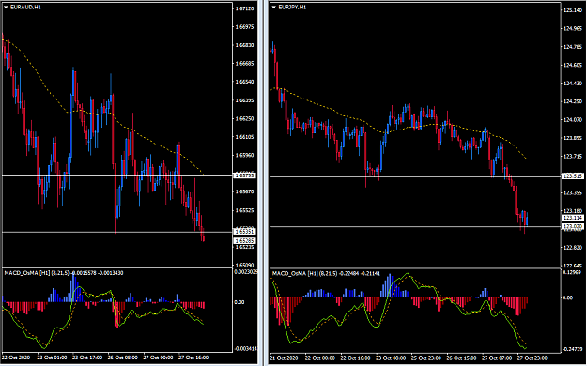
Task: Select the upper white horizontal line on EURAUD
Action: click(117, 175)
